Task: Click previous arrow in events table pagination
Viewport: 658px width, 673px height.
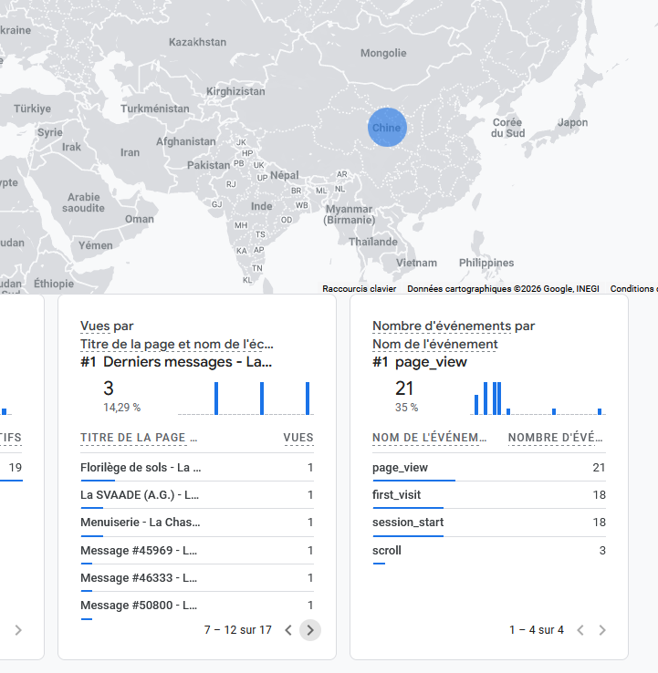Action: click(x=580, y=629)
